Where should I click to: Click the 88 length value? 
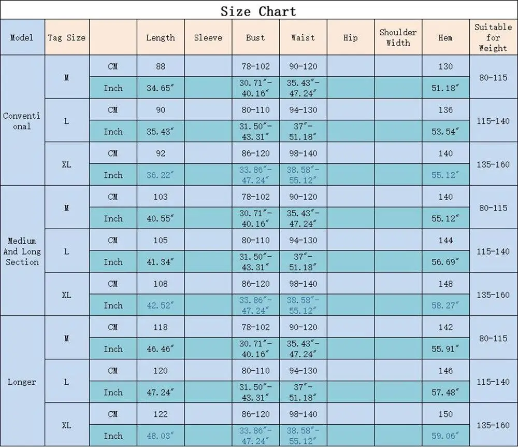(x=161, y=66)
